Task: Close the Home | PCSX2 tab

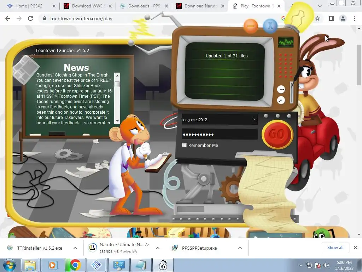Action: (54, 6)
